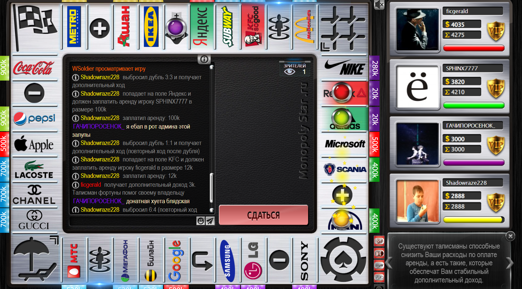Screen dimensions: 522x289
Task: Click the ficgerald name in chat log
Action: coord(91,185)
